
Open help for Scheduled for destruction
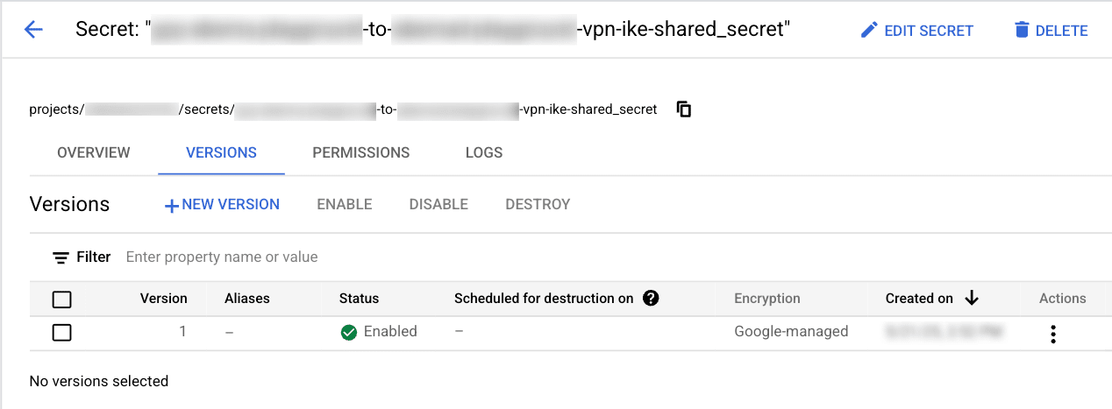click(651, 298)
